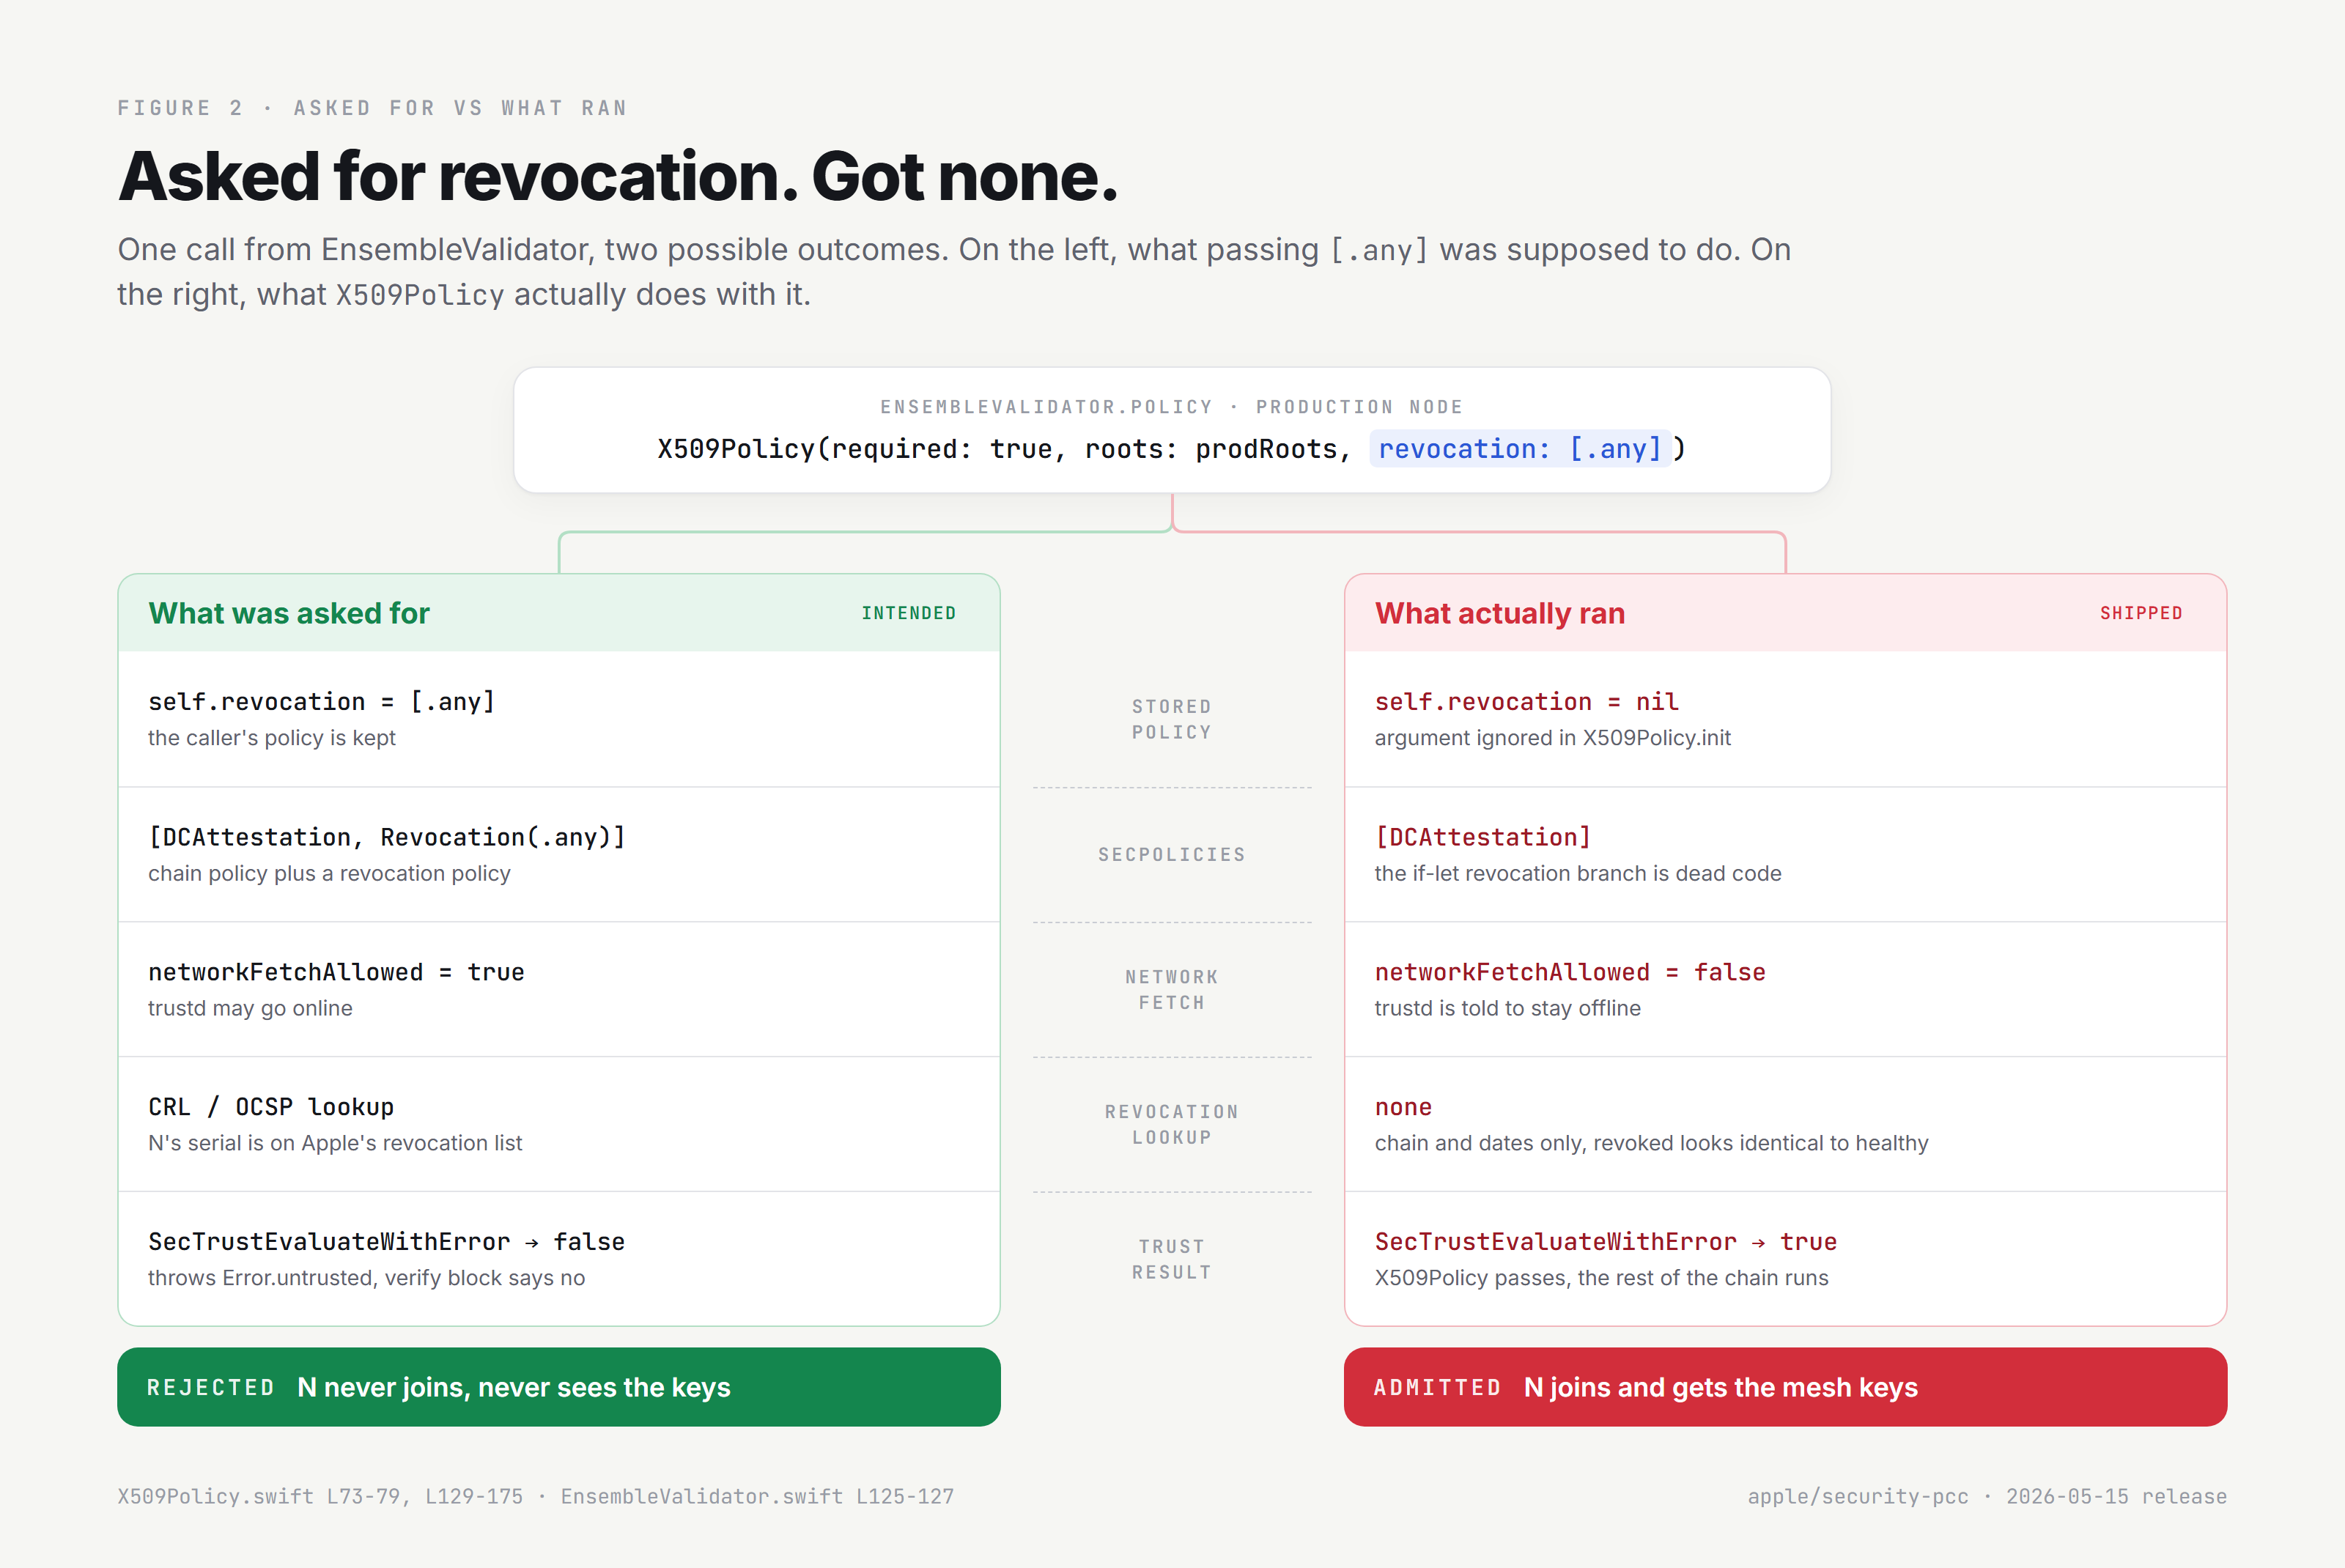Click 'trustd may go online' note

click(x=250, y=1008)
